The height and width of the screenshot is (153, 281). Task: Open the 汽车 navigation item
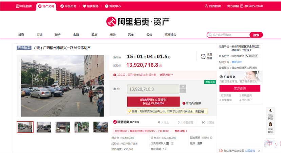pos(131,34)
